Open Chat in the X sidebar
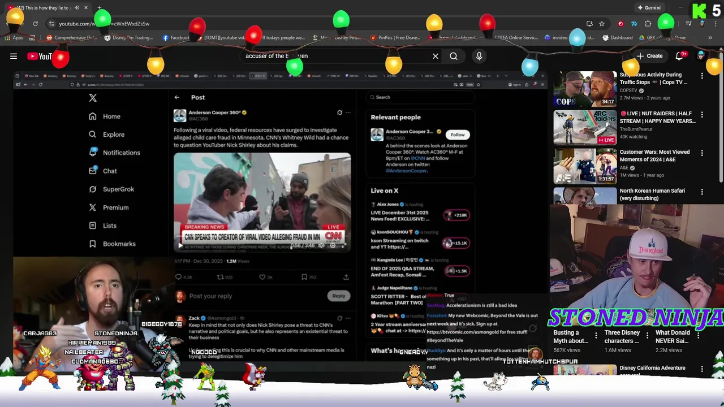 [102, 171]
